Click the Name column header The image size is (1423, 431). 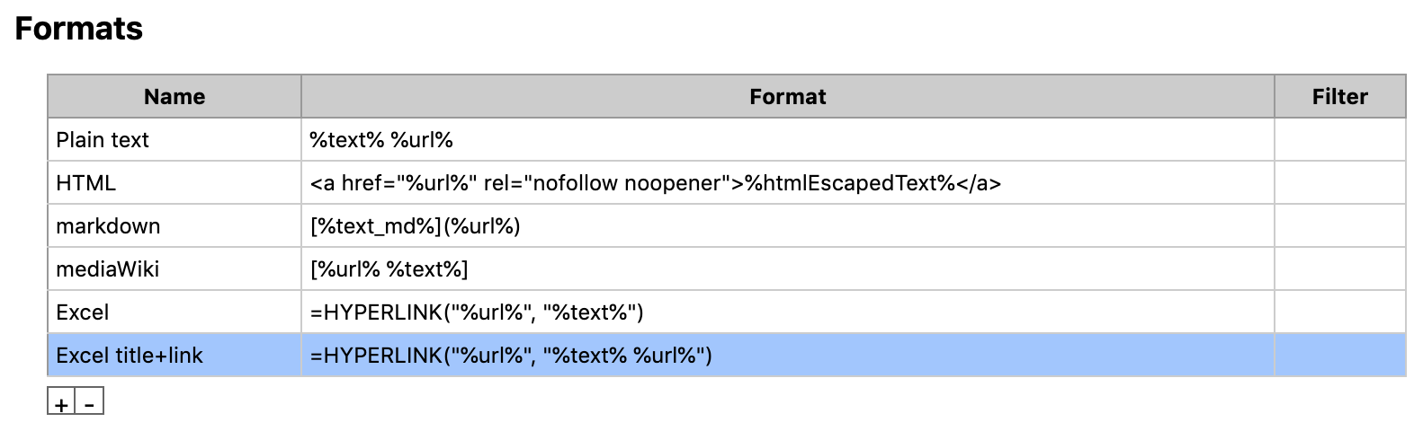[175, 97]
